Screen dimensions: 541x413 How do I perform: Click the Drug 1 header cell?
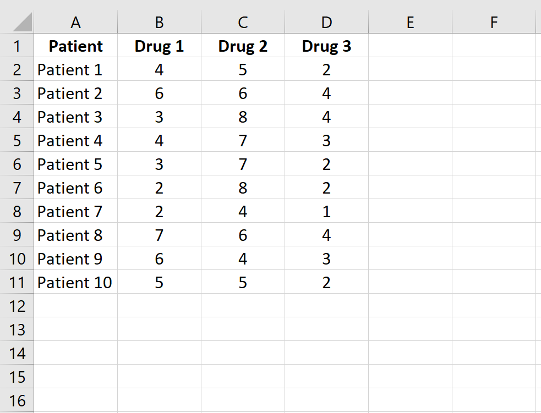click(x=159, y=46)
